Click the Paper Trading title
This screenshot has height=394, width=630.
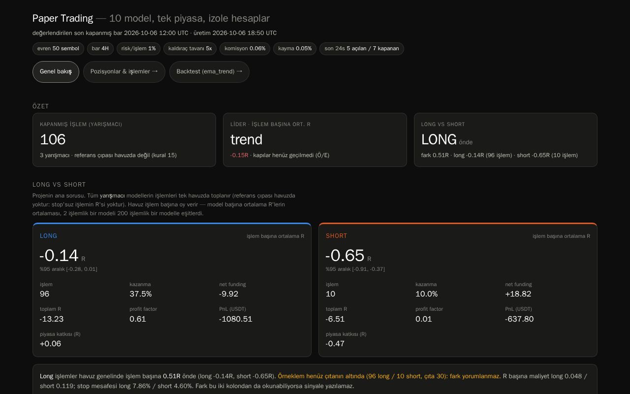(x=63, y=18)
